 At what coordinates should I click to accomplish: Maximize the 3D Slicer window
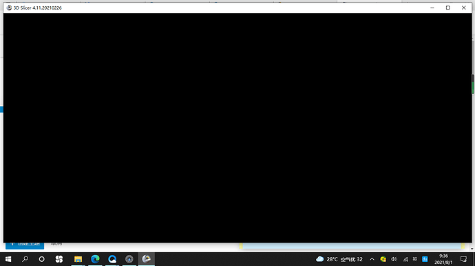tap(447, 8)
